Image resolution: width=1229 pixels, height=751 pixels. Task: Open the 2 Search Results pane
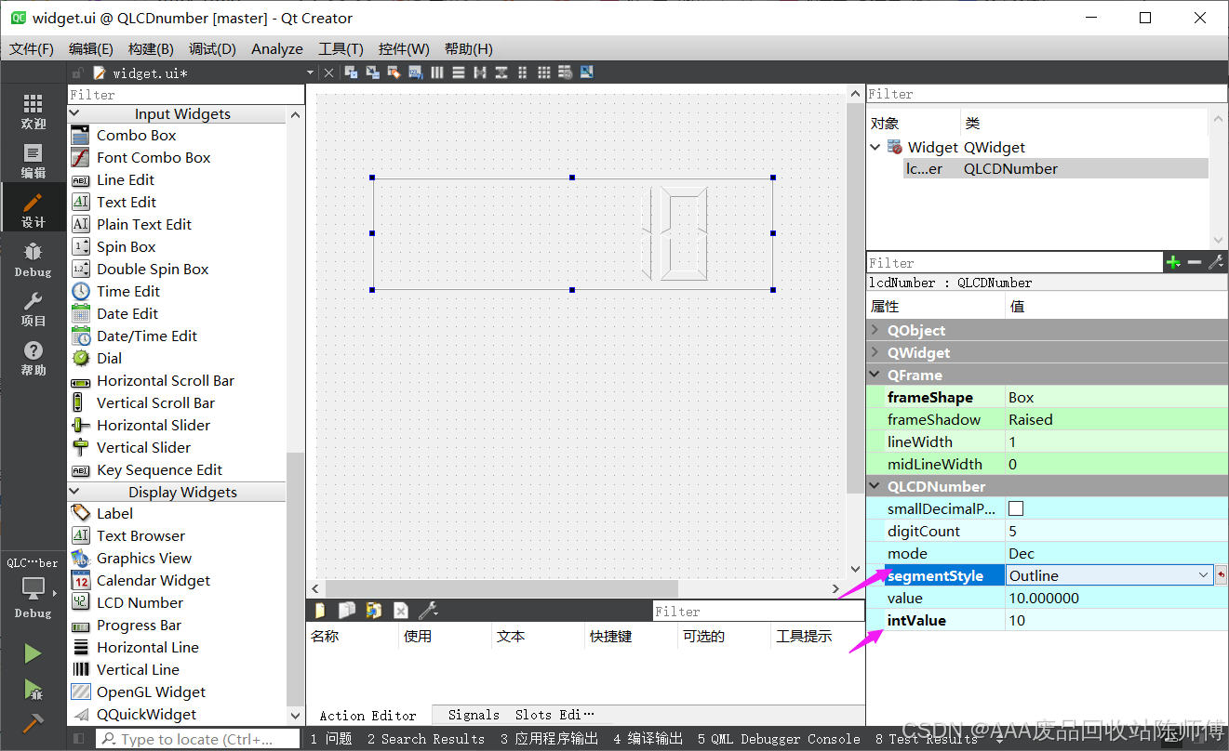[x=426, y=739]
